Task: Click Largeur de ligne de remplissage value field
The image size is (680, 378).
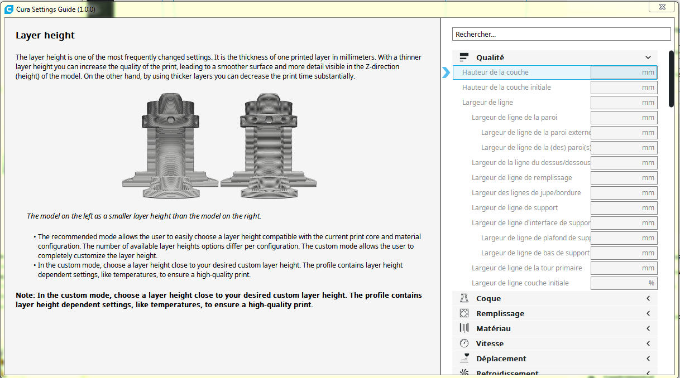Action: [x=624, y=178]
